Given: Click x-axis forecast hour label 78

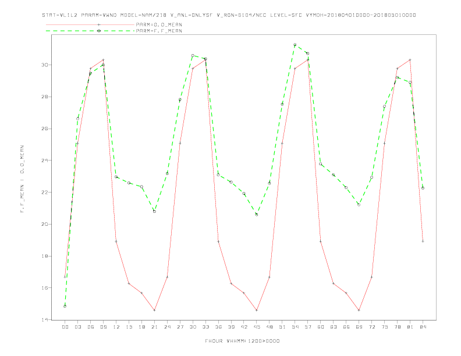Looking at the screenshot, I should 397,327.
